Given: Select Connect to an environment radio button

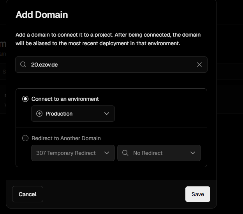Looking at the screenshot, I should point(25,99).
